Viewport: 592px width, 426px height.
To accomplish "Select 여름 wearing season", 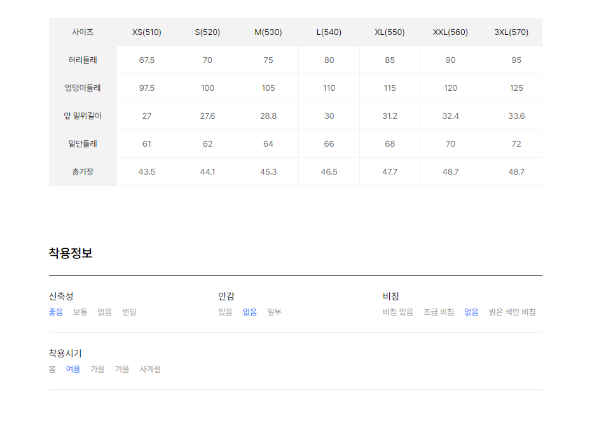I will (x=73, y=369).
